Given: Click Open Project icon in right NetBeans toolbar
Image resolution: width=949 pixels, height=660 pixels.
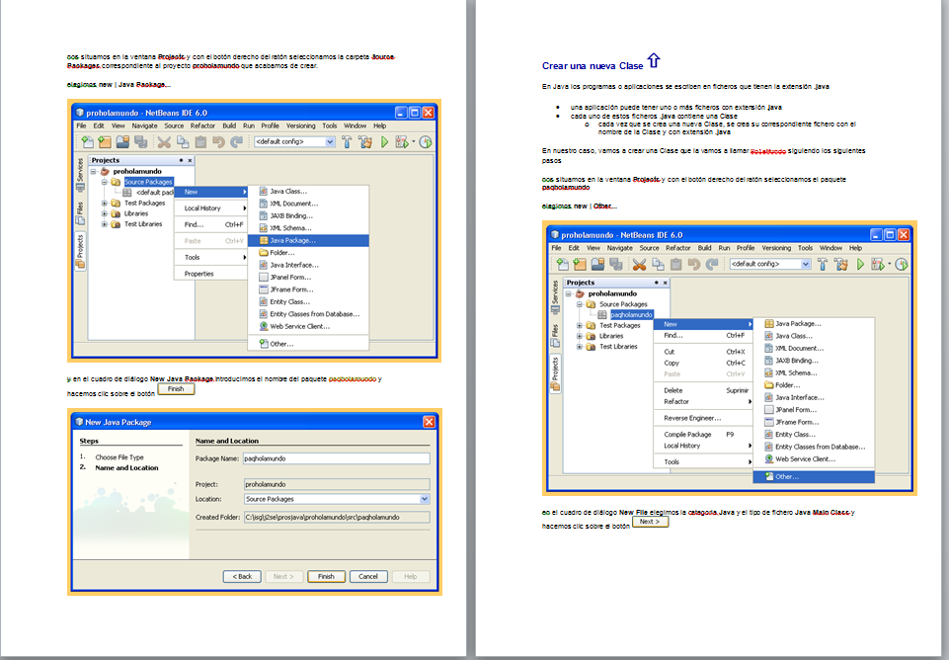Looking at the screenshot, I should (x=598, y=265).
